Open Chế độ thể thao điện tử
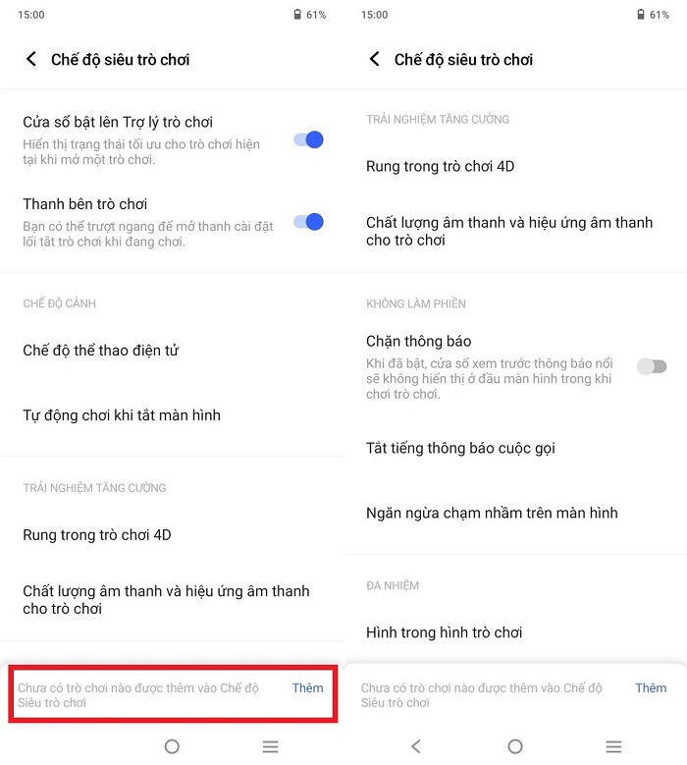687x765 pixels. click(x=172, y=351)
